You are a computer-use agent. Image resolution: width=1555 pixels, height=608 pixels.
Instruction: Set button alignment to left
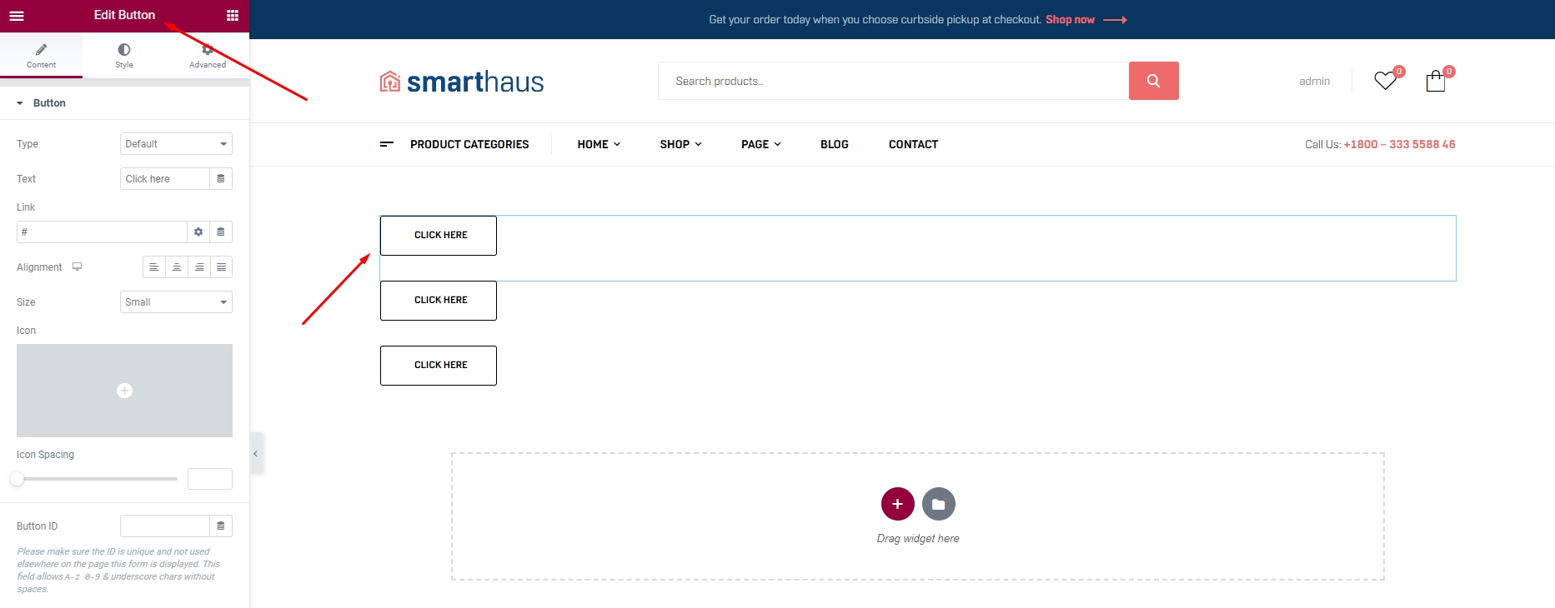154,267
